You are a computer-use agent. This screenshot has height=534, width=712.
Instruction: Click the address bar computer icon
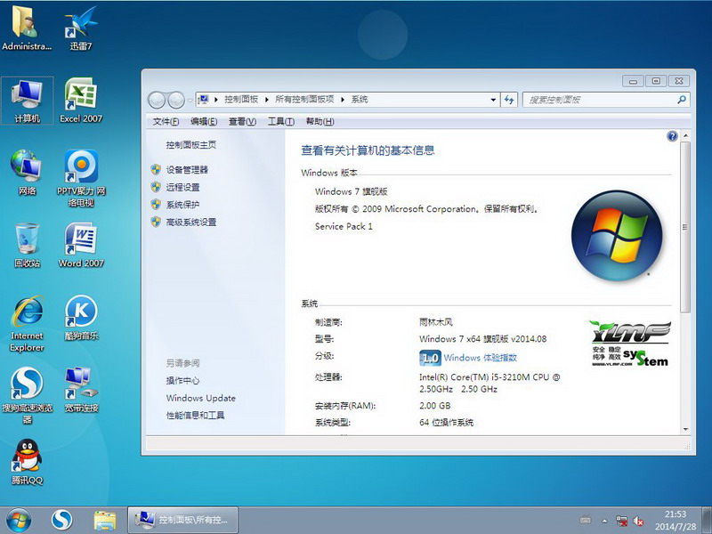204,99
